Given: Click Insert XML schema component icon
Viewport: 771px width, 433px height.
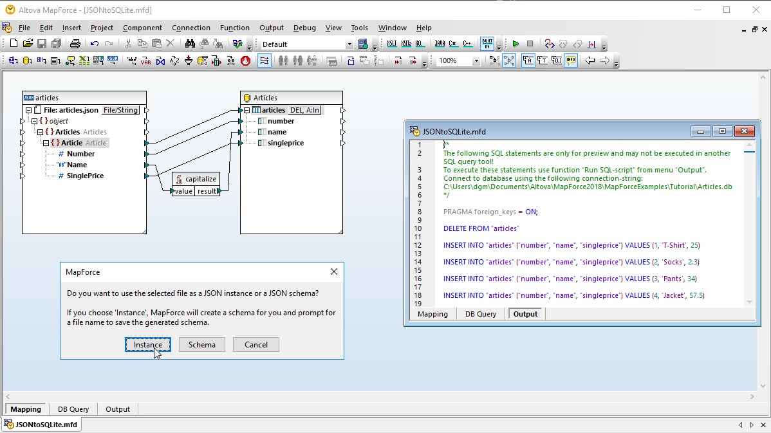Looking at the screenshot, I should click(14, 60).
